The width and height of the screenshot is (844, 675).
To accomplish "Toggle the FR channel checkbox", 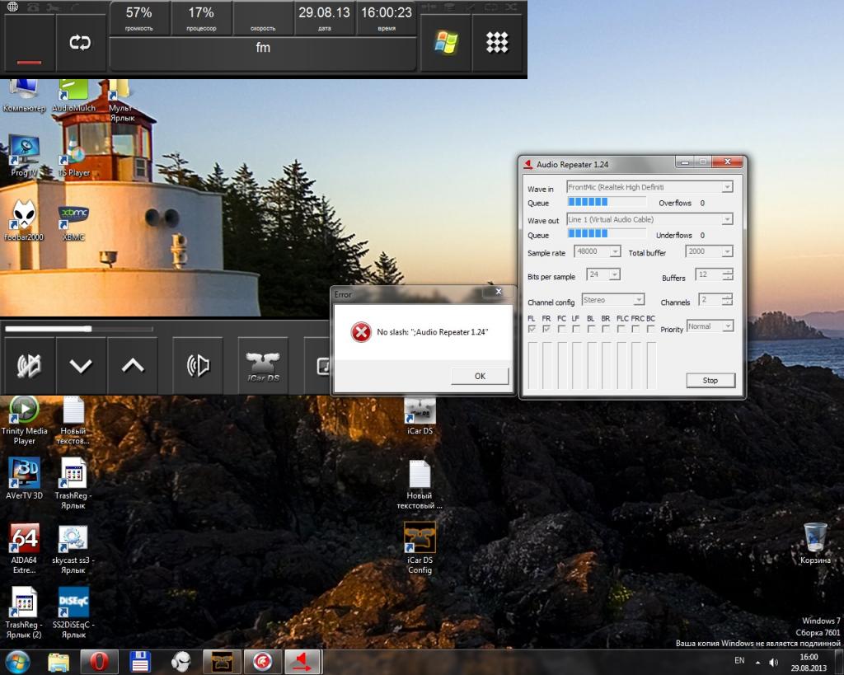I will (546, 329).
